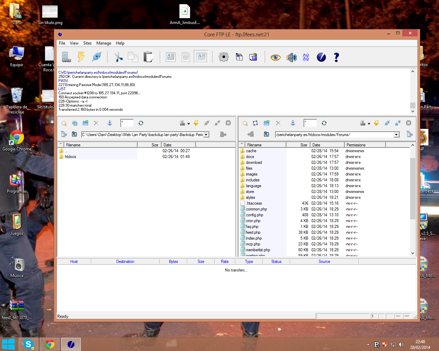Click the Paste clipboard icon
The height and width of the screenshot is (351, 439).
[148, 57]
